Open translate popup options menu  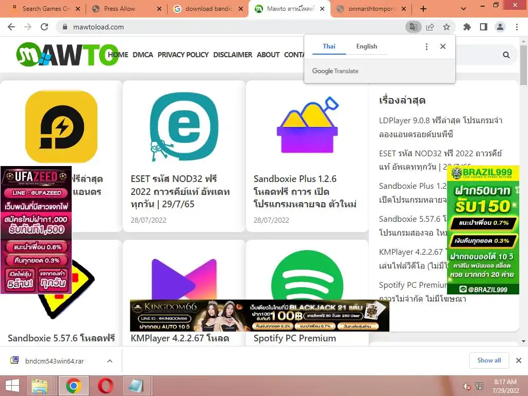(426, 46)
